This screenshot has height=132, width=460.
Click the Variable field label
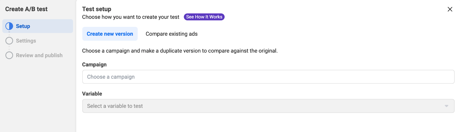click(x=92, y=94)
